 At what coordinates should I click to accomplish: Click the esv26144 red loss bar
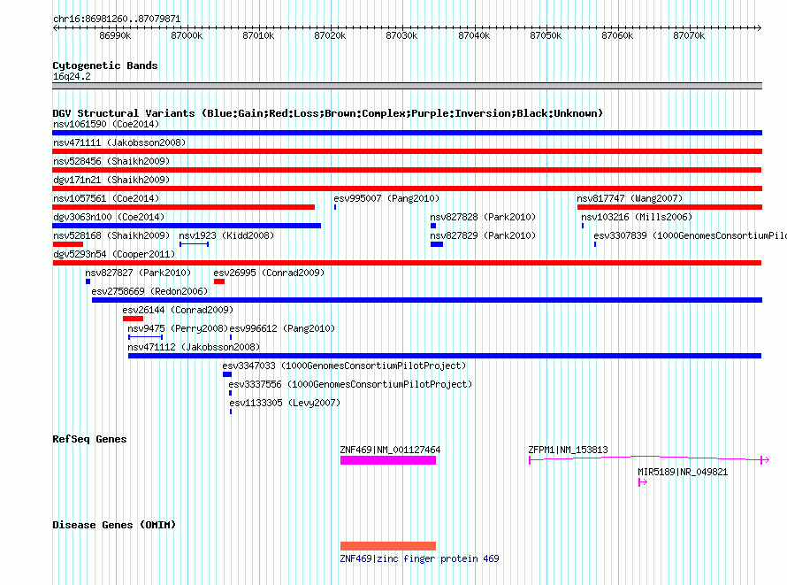(x=133, y=319)
